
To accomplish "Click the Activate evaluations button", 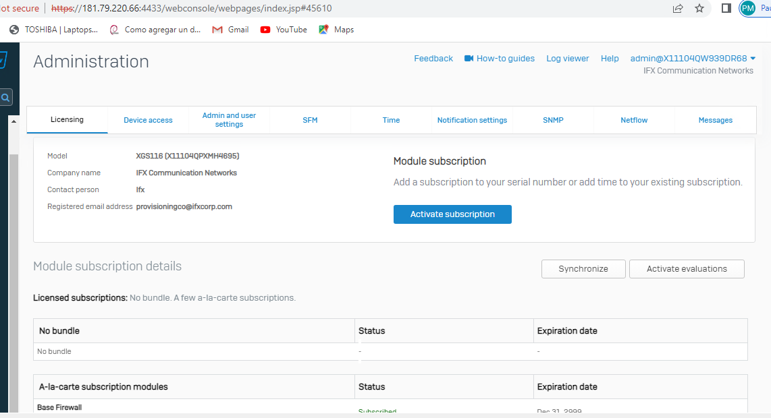I will [687, 269].
